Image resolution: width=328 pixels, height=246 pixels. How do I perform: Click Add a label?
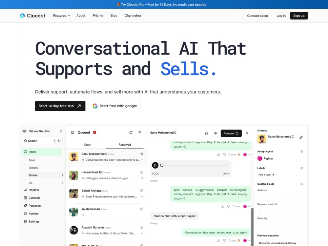pos(266,175)
